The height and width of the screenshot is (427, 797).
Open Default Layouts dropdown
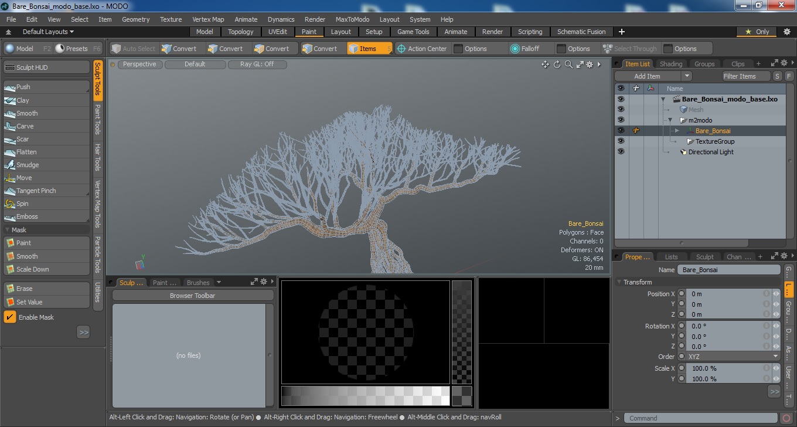(48, 32)
